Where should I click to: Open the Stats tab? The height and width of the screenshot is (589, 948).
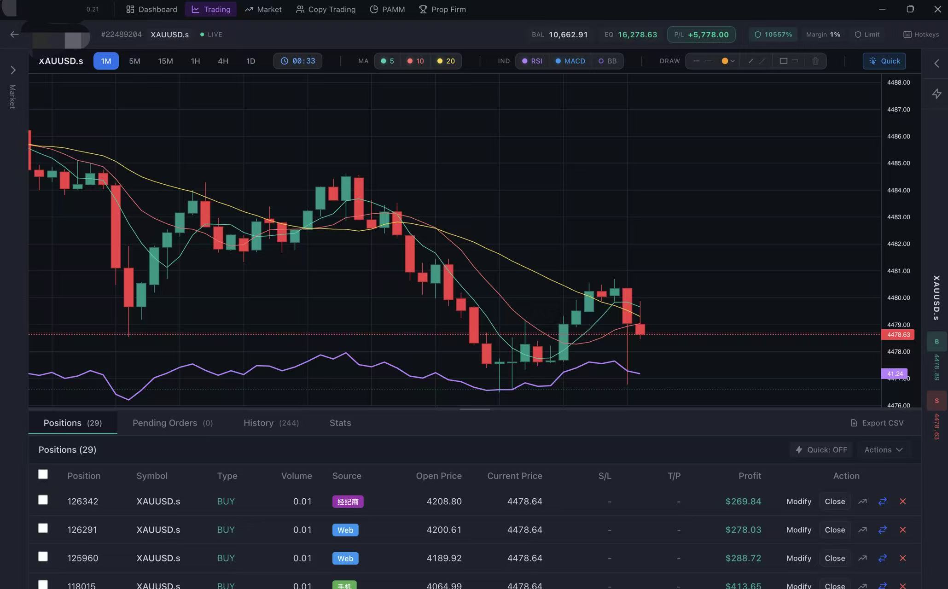(x=340, y=423)
